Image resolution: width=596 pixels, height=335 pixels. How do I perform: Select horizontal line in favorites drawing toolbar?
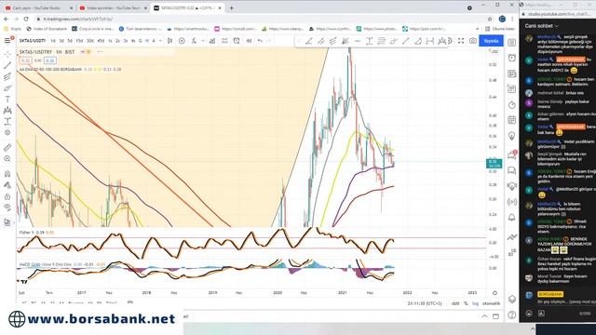tap(358, 41)
